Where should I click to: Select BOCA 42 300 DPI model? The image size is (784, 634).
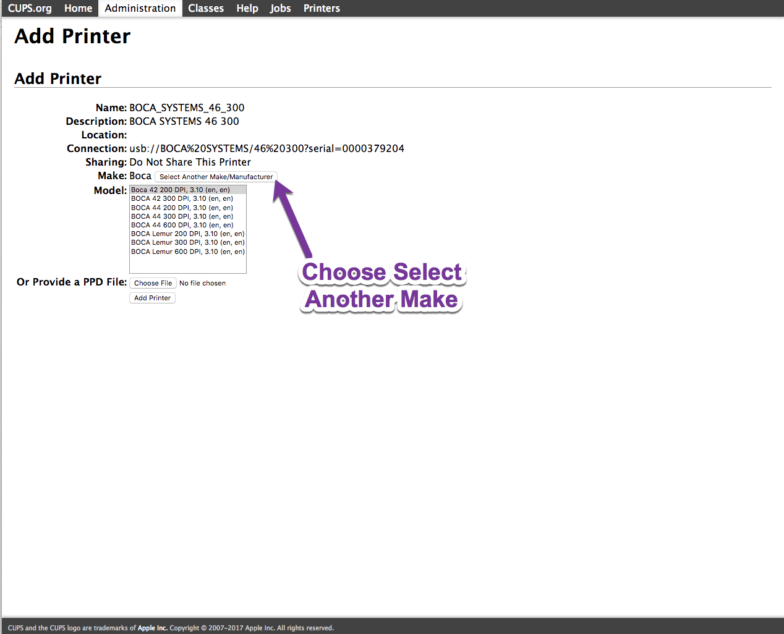pos(188,198)
